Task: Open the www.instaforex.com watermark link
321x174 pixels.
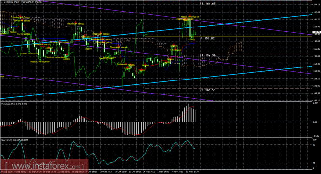Action: pyautogui.click(x=44, y=166)
